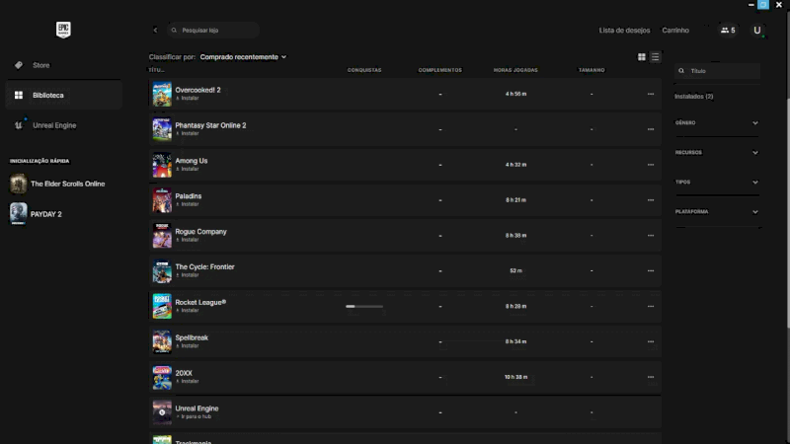Switch the library to list view
The image size is (790, 444).
pos(655,57)
